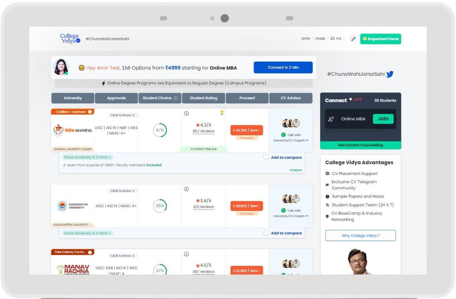Viewport: 456px width, 299px height.
Task: Click the Exclusive CV Telegram Community icon
Action: pyautogui.click(x=327, y=185)
